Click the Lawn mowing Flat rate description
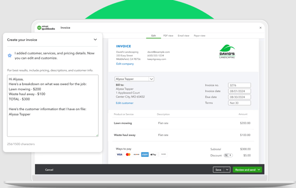Viewport: 296px width, 188px height. tap(163, 123)
